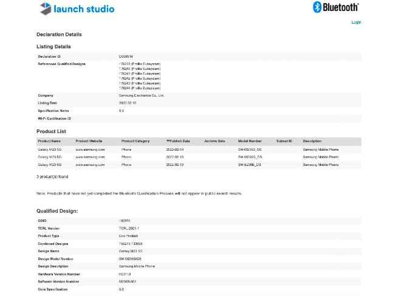Screen dimensions: 395x296
Task: Click the 5.0 value beside Core Specification
Action: tap(122, 289)
